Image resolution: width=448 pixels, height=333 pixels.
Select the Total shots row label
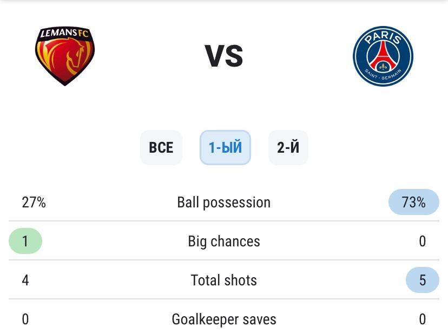point(223,280)
